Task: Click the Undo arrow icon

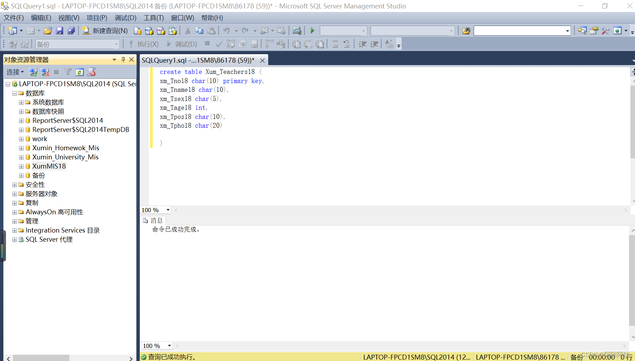Action: pos(226,31)
